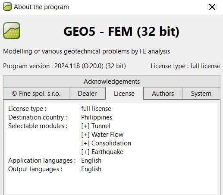Click the 'Selectable modules :' label
This screenshot has width=223, height=195.
click(x=38, y=126)
